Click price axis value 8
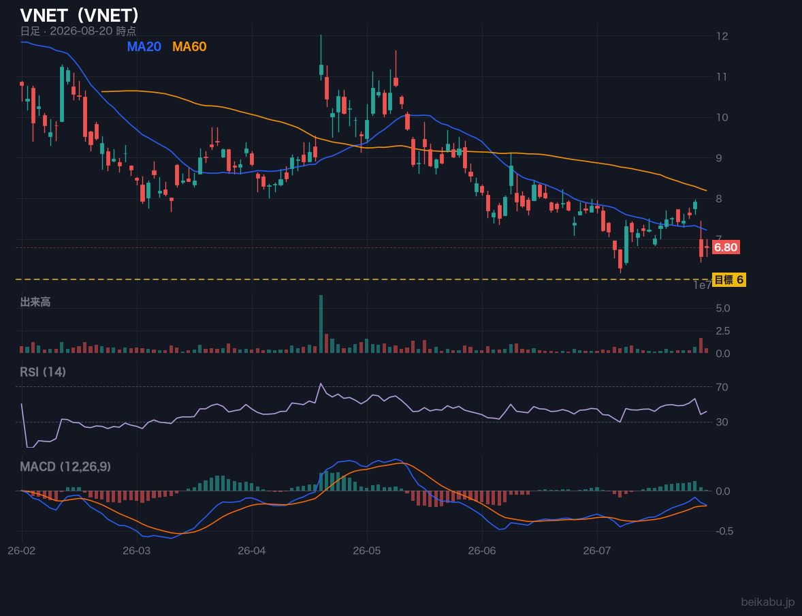The image size is (802, 616). tap(719, 199)
